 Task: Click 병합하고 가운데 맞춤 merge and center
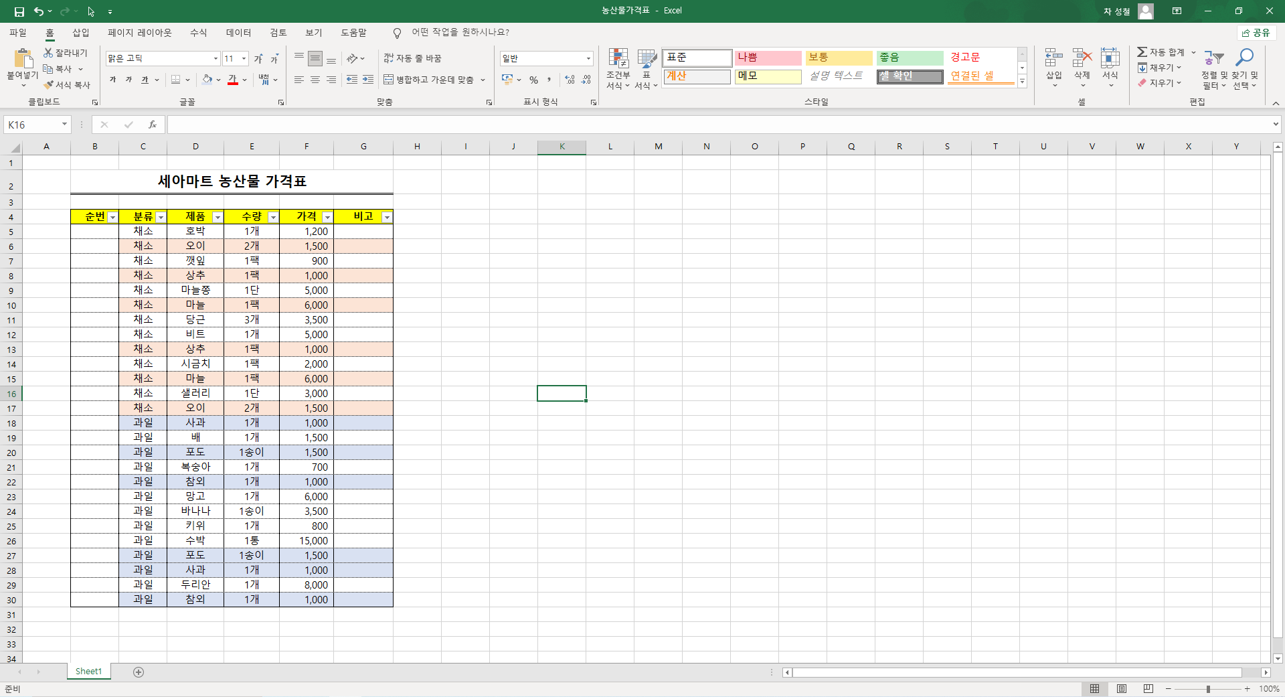[429, 80]
